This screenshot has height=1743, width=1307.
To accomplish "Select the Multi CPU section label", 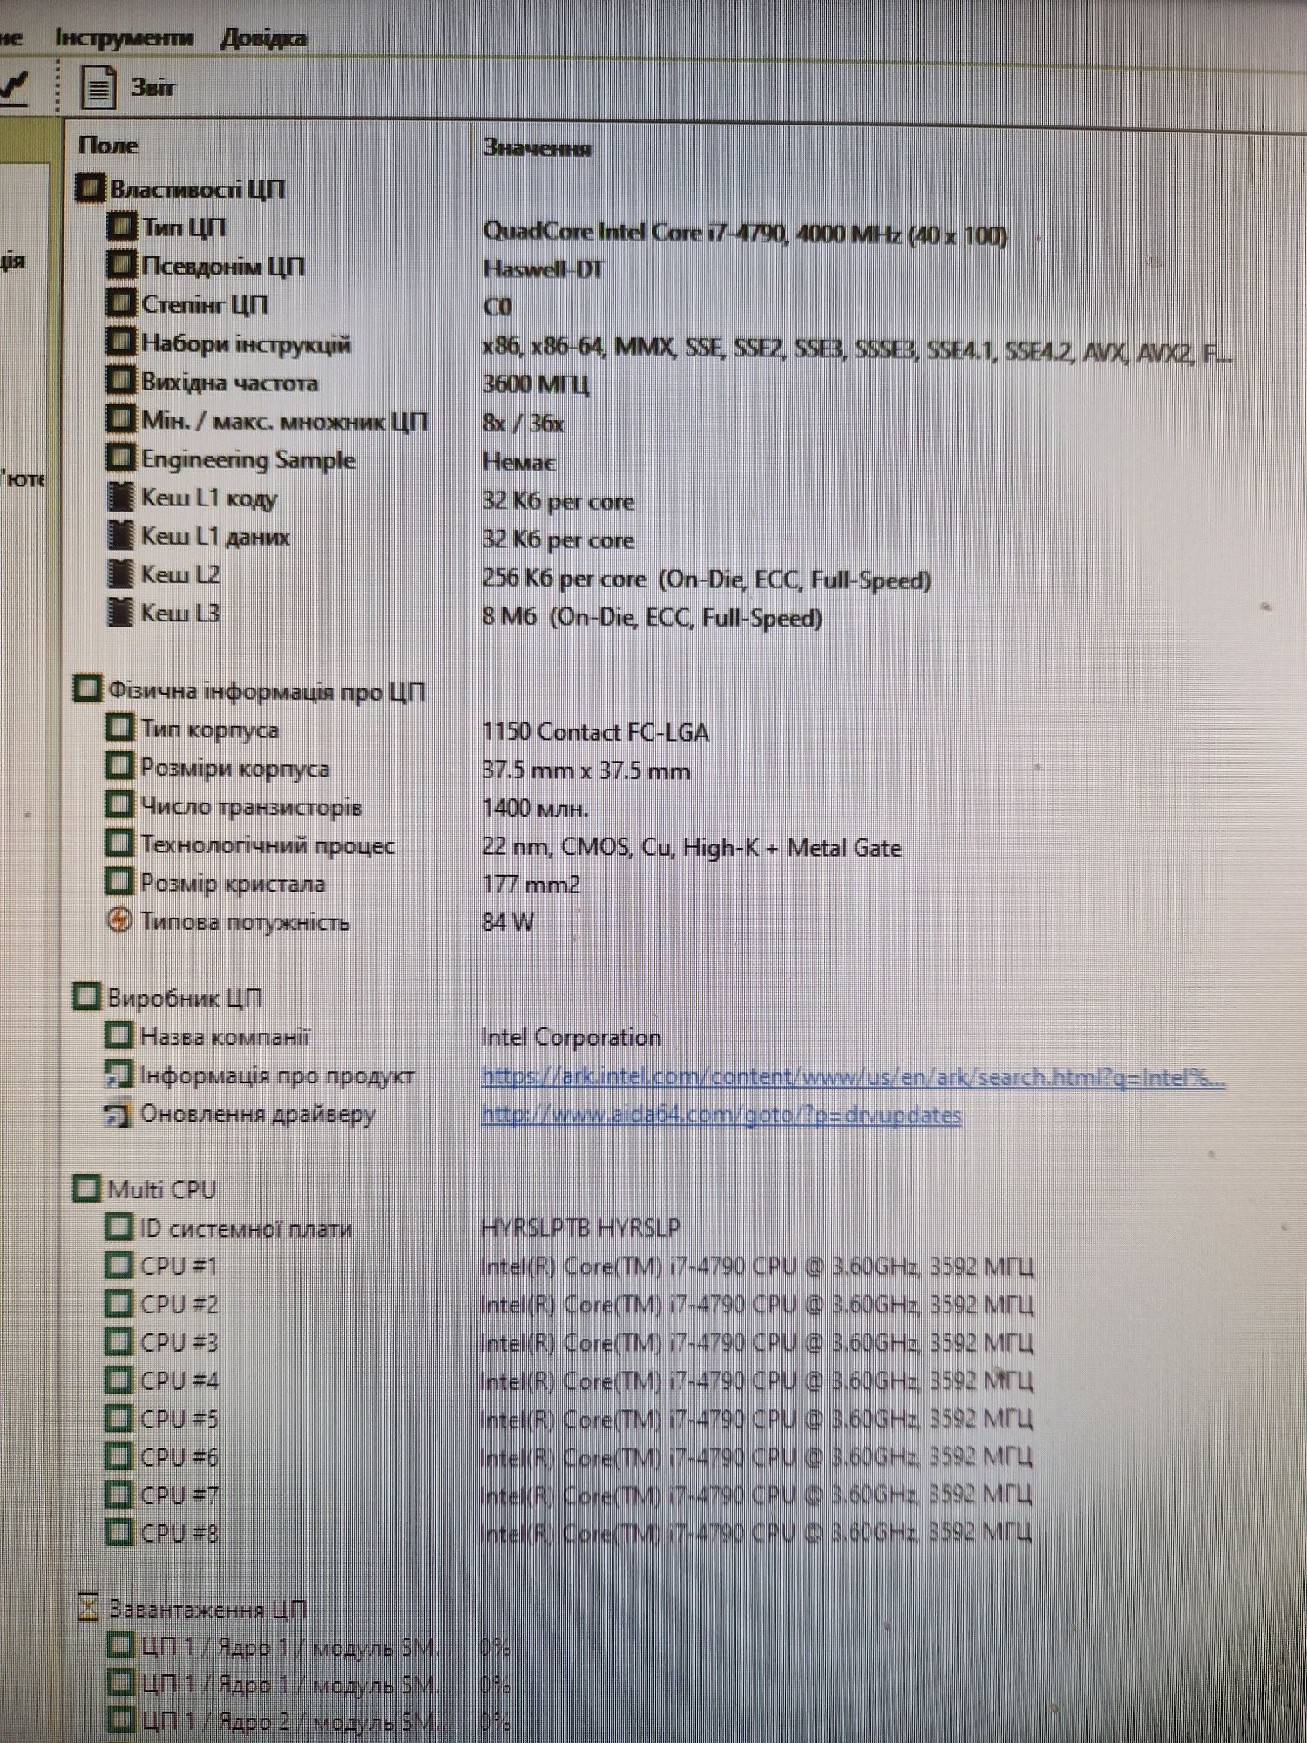I will tap(161, 1190).
